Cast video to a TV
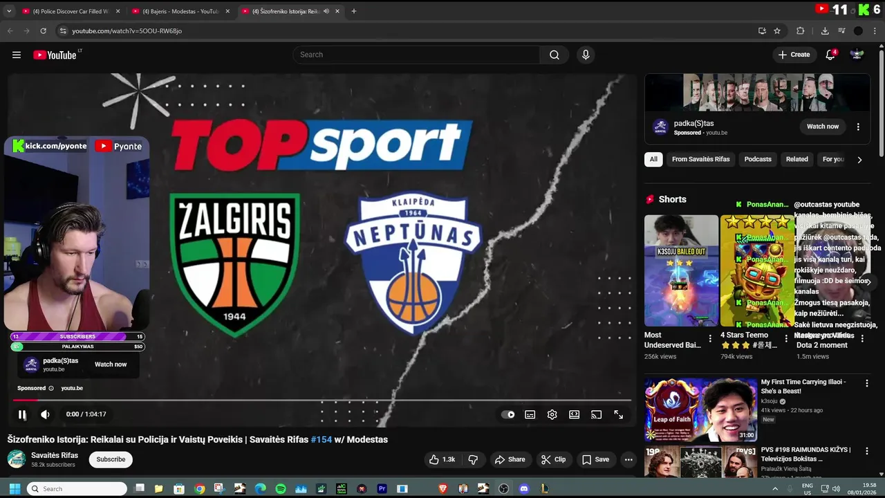Image resolution: width=885 pixels, height=498 pixels. [596, 415]
